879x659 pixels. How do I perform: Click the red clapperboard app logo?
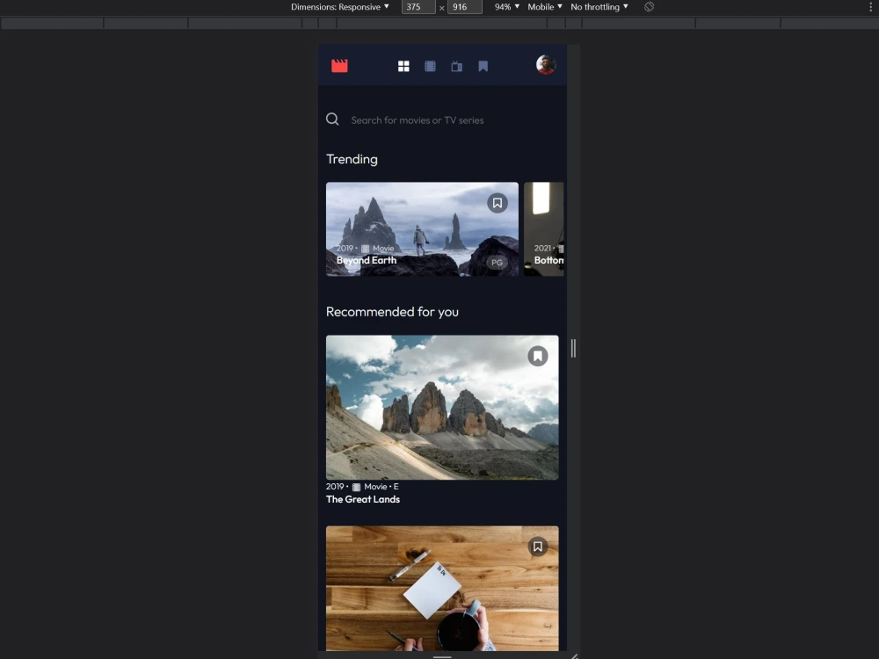[x=339, y=65]
